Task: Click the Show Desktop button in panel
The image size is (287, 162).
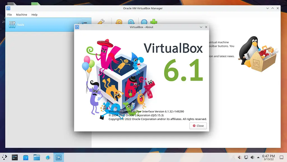Action: pyautogui.click(x=281, y=157)
